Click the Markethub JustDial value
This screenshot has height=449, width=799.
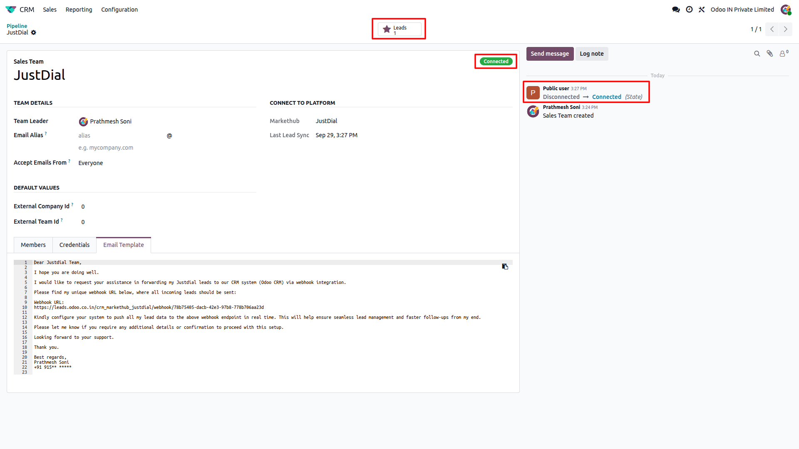[326, 121]
